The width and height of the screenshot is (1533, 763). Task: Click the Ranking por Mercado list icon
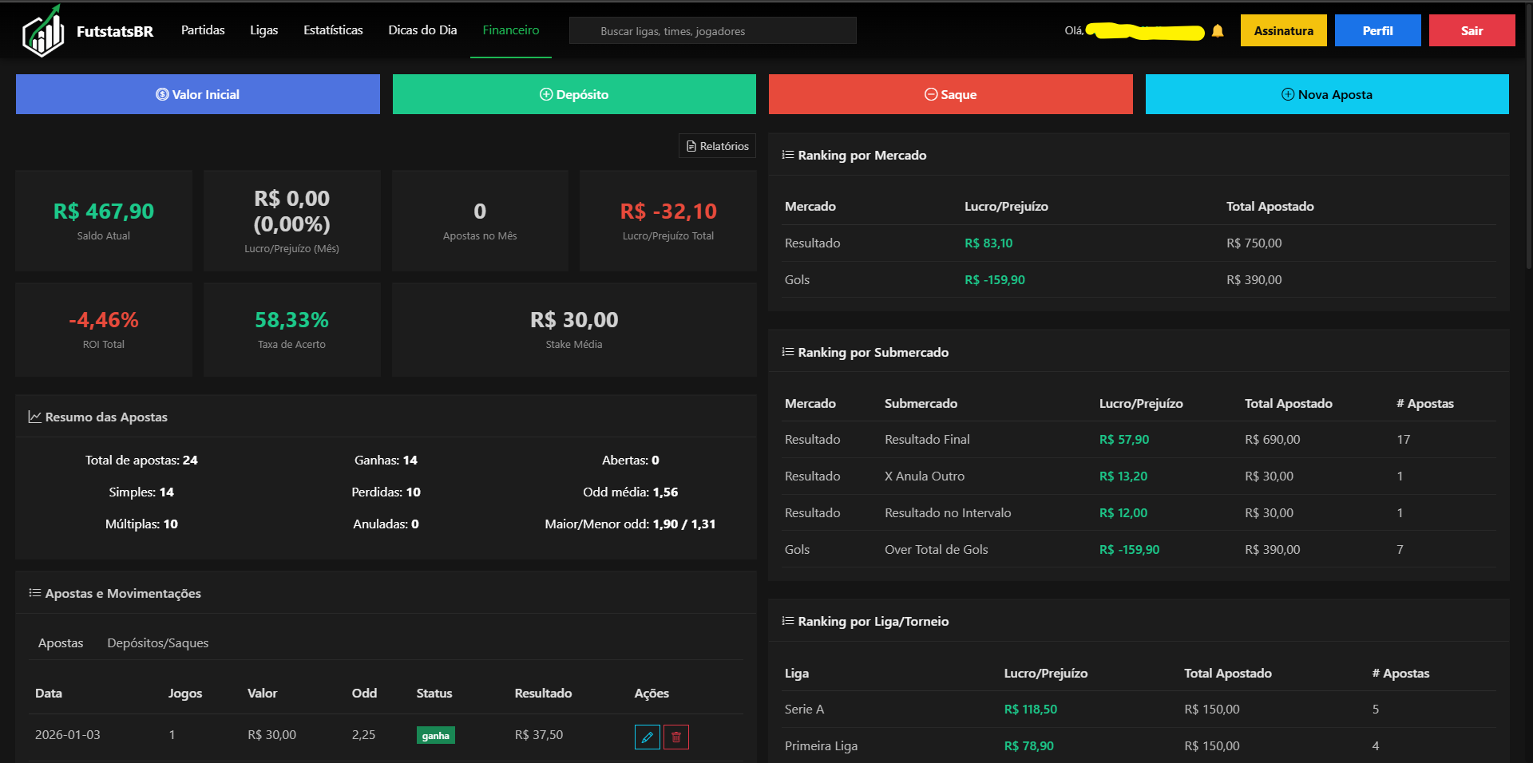[x=788, y=155]
